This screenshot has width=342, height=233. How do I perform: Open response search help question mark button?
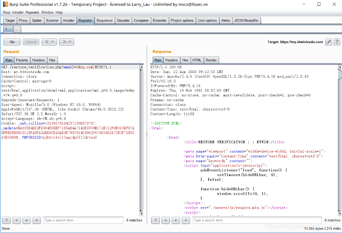[156, 220]
